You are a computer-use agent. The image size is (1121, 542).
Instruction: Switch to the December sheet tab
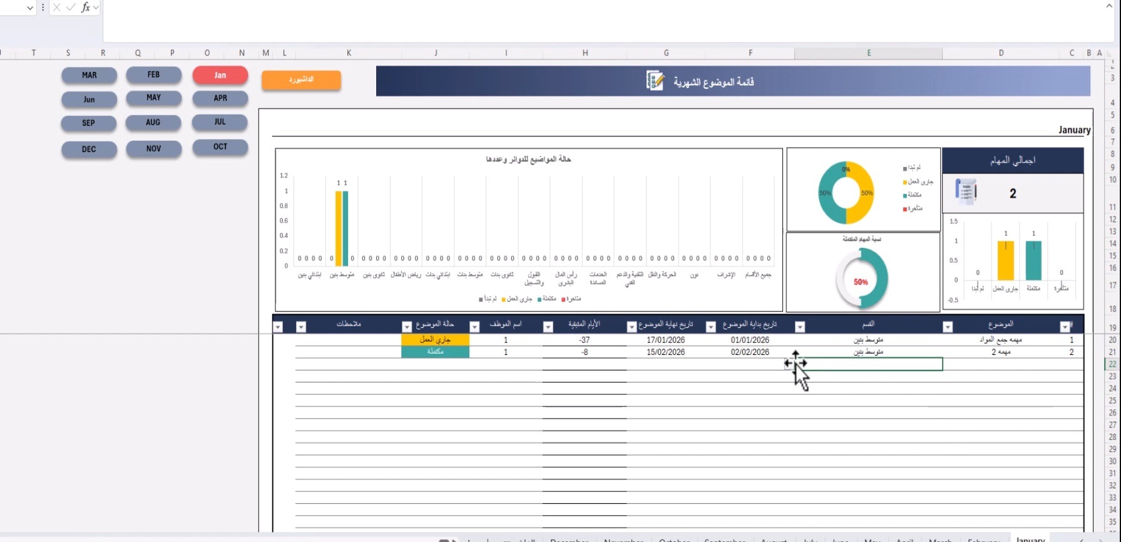pos(569,539)
